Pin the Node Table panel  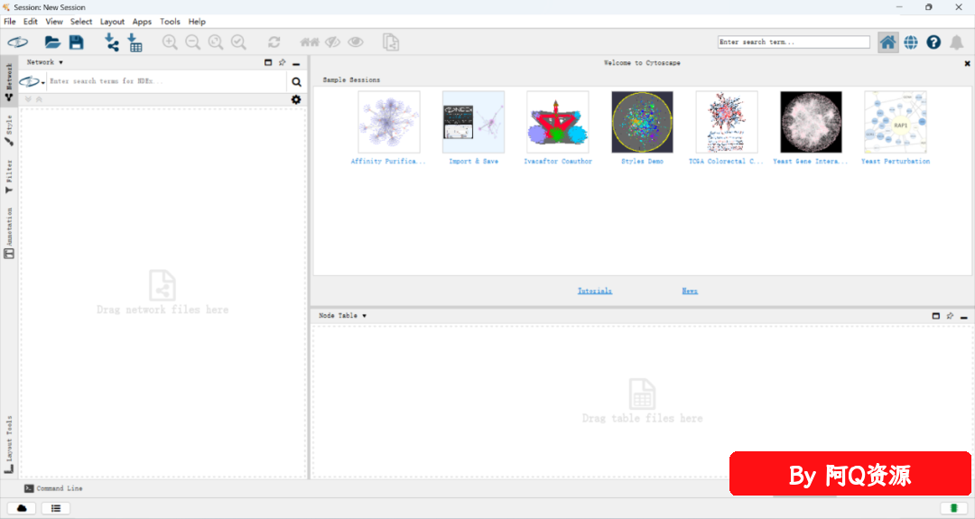coord(950,316)
